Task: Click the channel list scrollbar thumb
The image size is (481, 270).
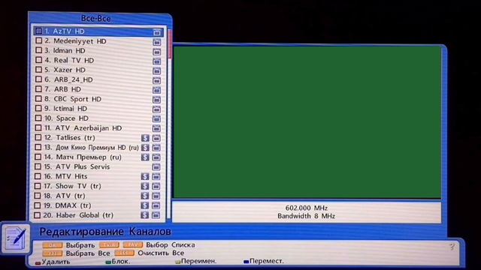Action: [x=170, y=45]
